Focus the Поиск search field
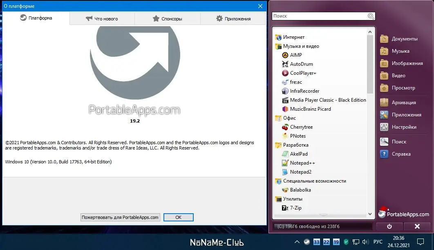The height and width of the screenshot is (250, 434). (320, 16)
